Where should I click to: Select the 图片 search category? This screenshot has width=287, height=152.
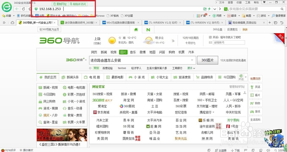(x=123, y=52)
